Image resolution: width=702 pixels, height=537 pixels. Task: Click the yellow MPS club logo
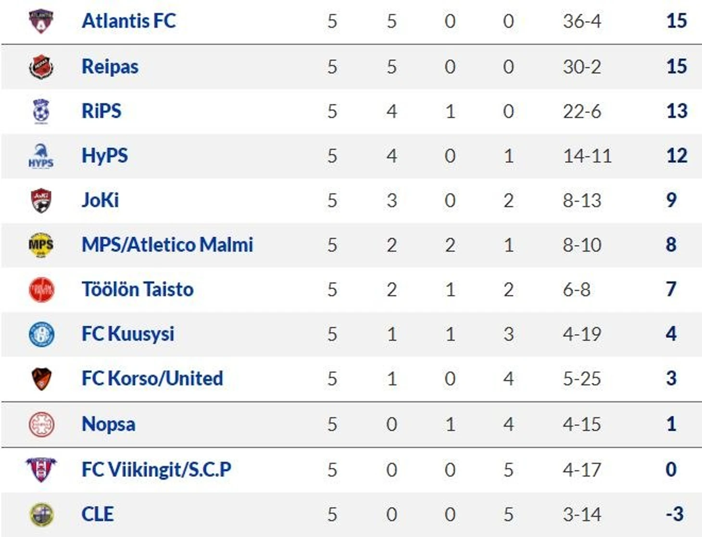click(x=41, y=245)
